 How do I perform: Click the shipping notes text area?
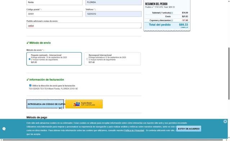pyautogui.click(x=84, y=26)
